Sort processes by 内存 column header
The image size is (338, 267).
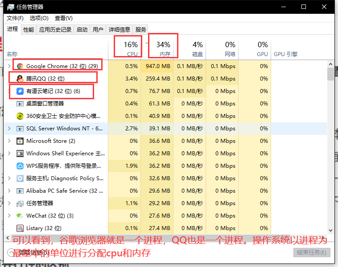(157, 49)
